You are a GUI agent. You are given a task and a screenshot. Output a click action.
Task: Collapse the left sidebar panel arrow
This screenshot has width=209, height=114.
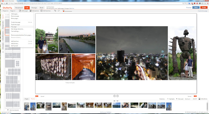[3, 52]
